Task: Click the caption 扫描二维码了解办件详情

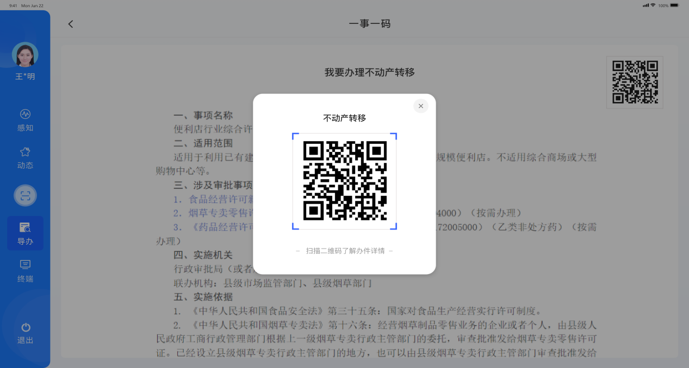Action: [x=345, y=251]
